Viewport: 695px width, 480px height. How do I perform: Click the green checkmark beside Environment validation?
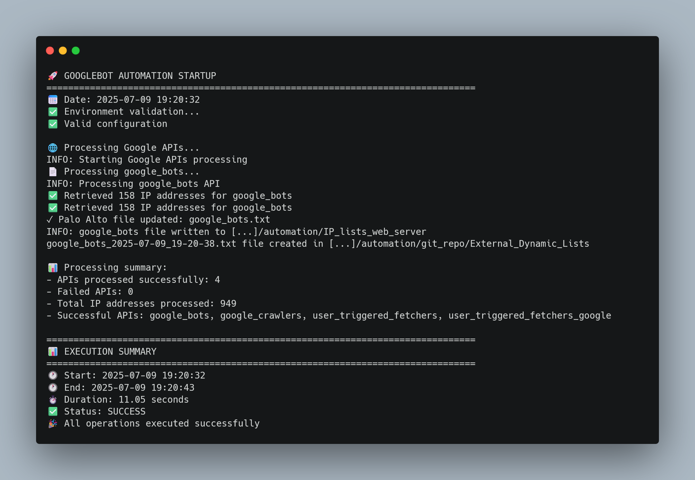click(x=53, y=112)
